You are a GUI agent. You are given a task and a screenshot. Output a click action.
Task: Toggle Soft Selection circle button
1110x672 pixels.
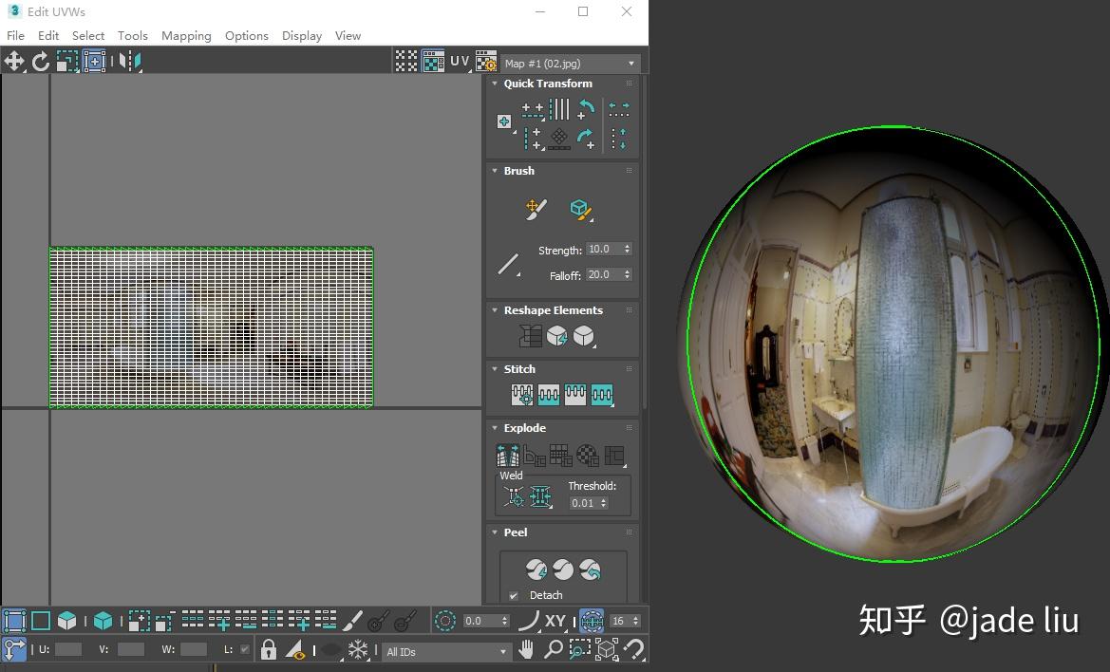point(444,621)
